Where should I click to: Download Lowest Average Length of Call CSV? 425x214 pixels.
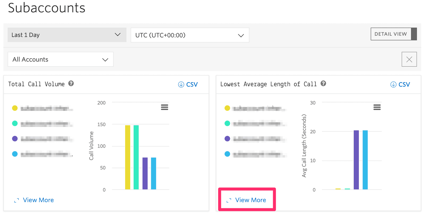(x=400, y=85)
